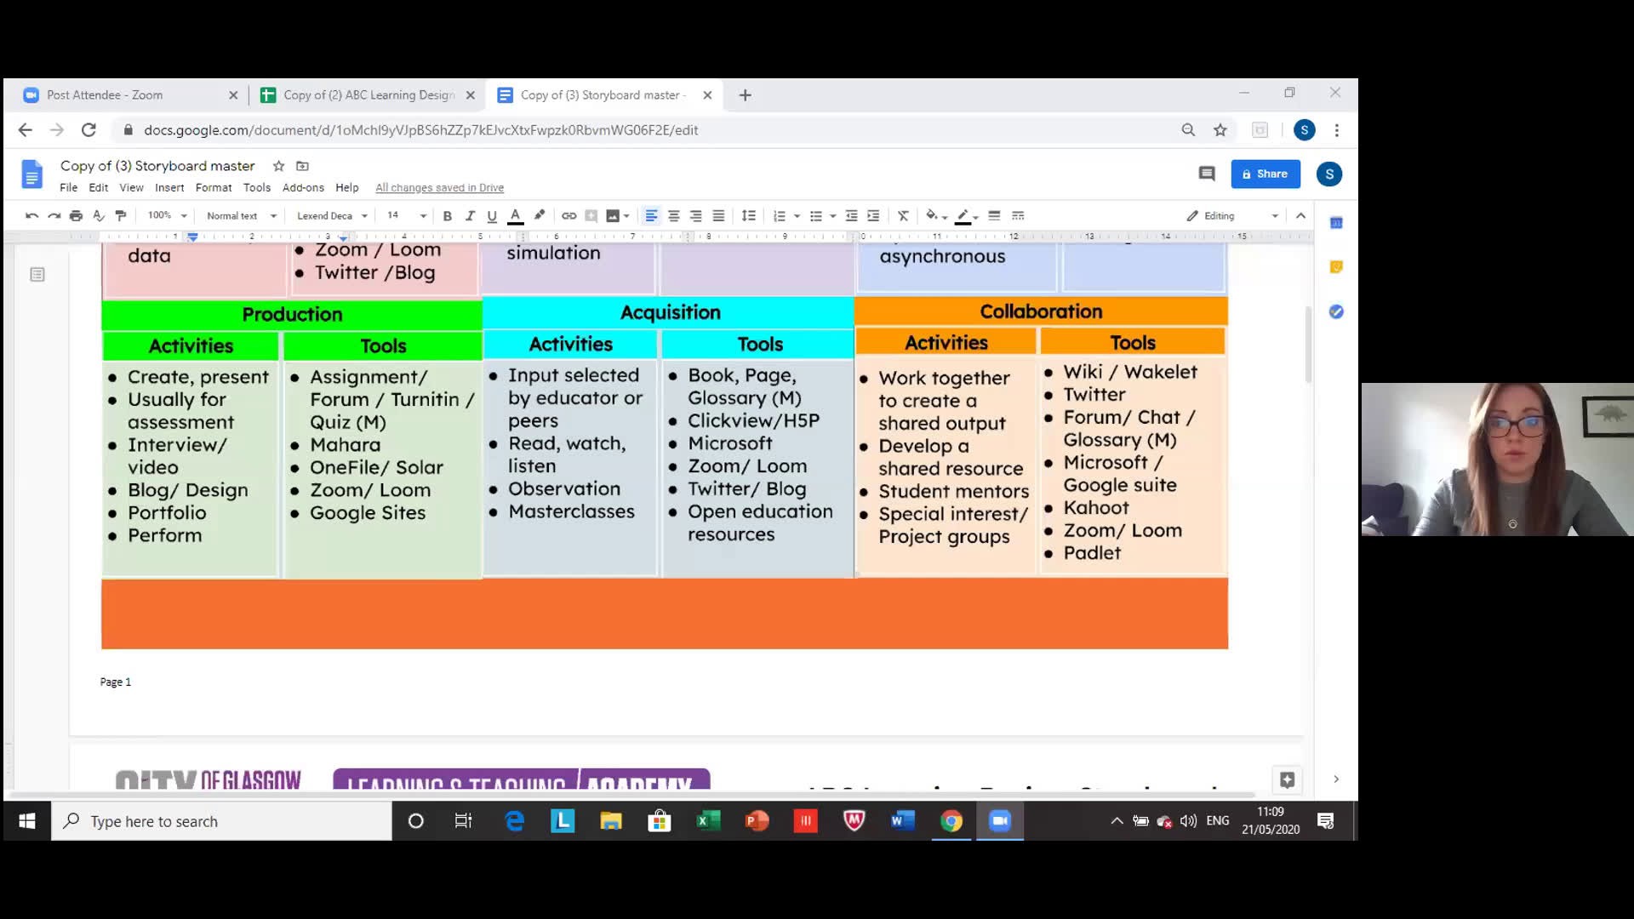Switch to ABC Learning Design tab
1634x919 pixels.
point(368,95)
